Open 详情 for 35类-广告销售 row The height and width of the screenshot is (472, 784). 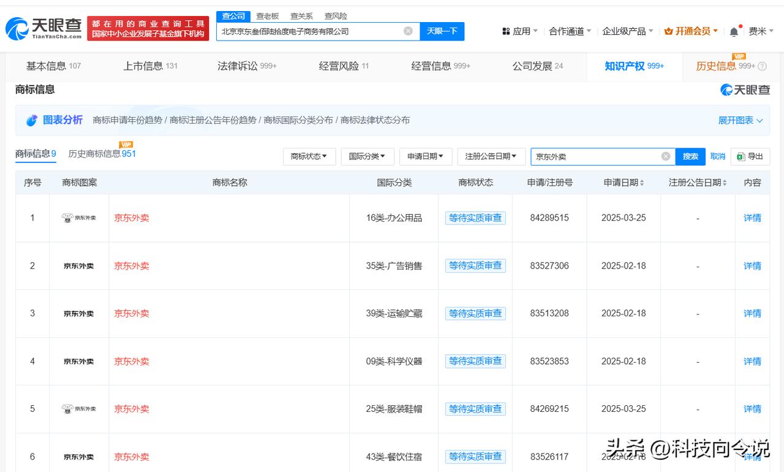752,265
